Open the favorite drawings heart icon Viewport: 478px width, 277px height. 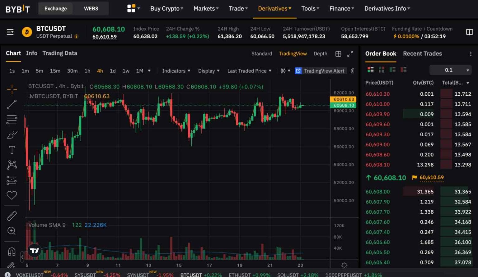(12, 195)
